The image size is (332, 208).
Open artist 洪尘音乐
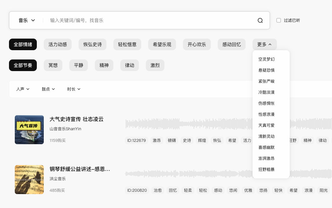(x=58, y=179)
